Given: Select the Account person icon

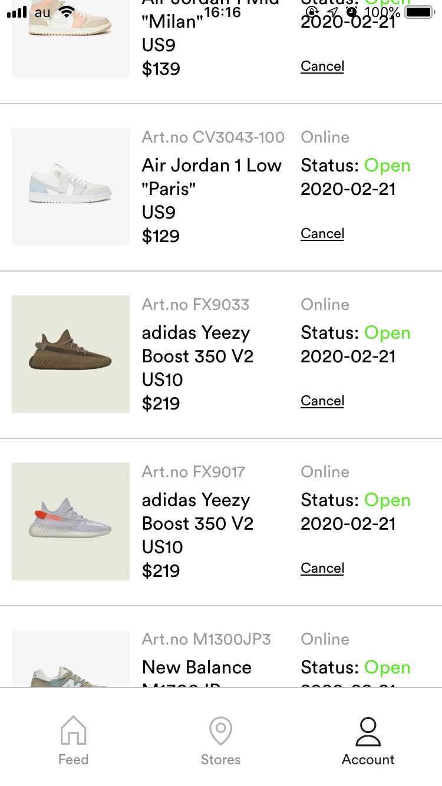Looking at the screenshot, I should click(x=368, y=731).
